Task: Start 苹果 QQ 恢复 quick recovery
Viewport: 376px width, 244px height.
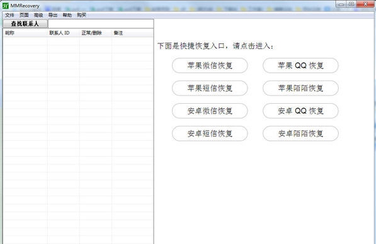Action: 300,65
